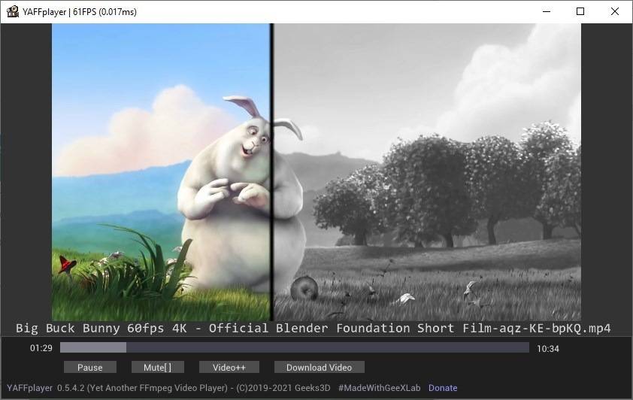Open the Donate link
This screenshot has width=633, height=400.
(x=443, y=388)
